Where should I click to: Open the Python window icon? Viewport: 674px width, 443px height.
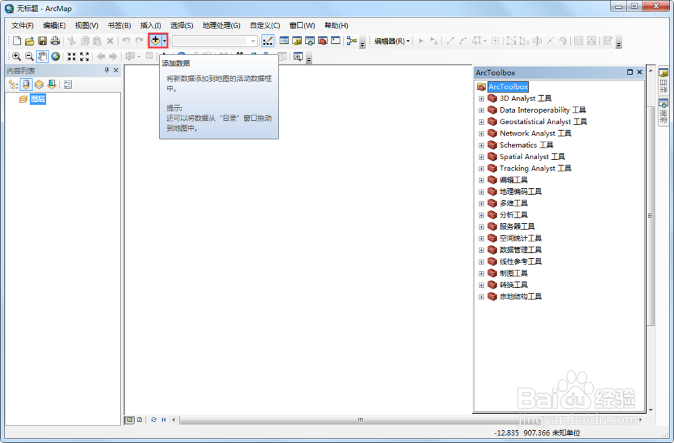[x=336, y=41]
